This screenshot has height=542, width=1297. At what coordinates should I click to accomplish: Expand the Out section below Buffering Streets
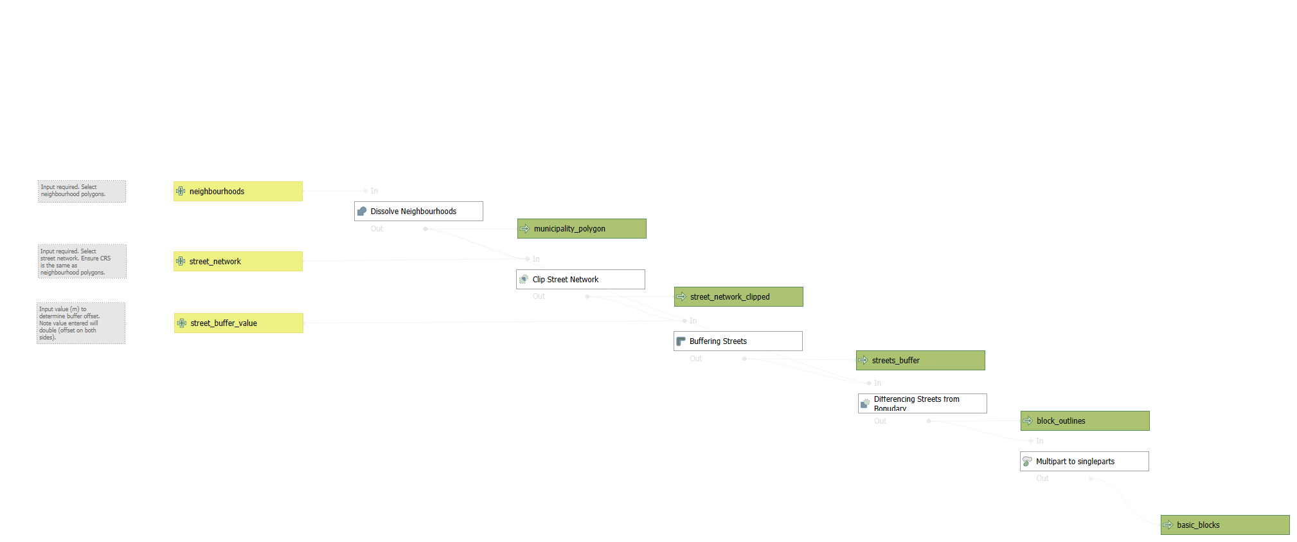pyautogui.click(x=696, y=359)
